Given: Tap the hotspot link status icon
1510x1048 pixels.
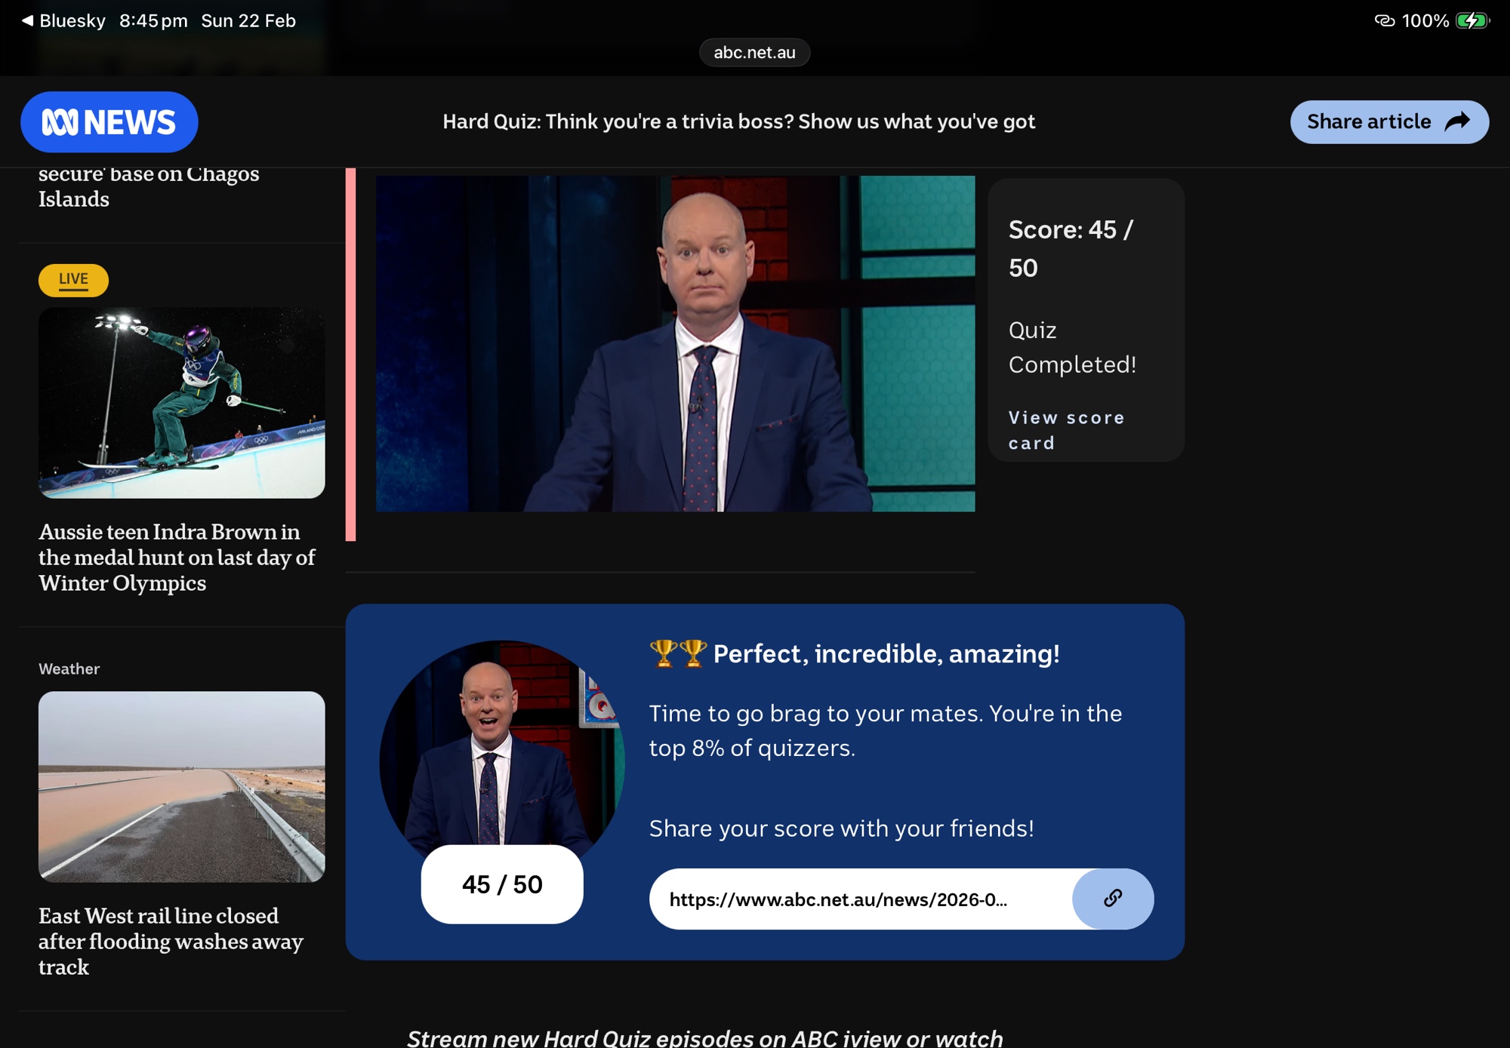Looking at the screenshot, I should coord(1385,20).
